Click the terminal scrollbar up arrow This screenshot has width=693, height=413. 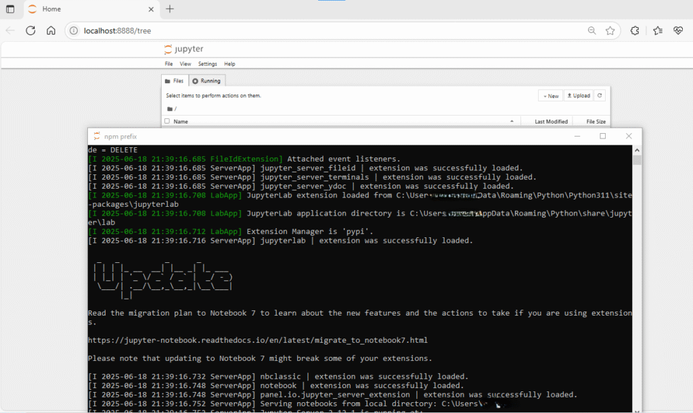(637, 150)
